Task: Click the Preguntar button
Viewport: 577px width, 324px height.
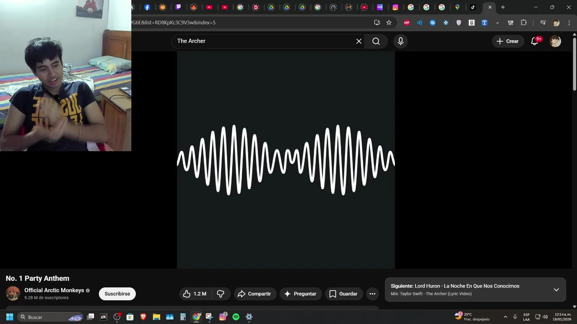Action: [x=301, y=294]
